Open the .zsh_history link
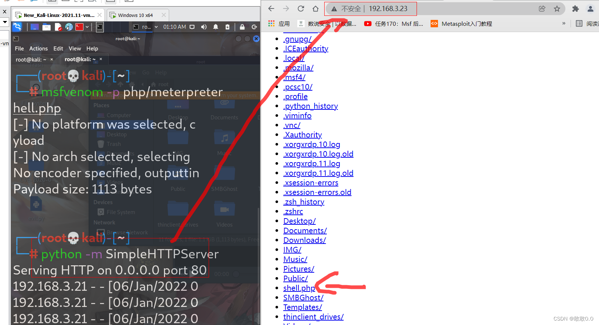This screenshot has width=599, height=325. [304, 202]
